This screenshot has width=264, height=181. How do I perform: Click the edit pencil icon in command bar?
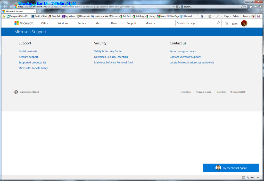(218, 16)
